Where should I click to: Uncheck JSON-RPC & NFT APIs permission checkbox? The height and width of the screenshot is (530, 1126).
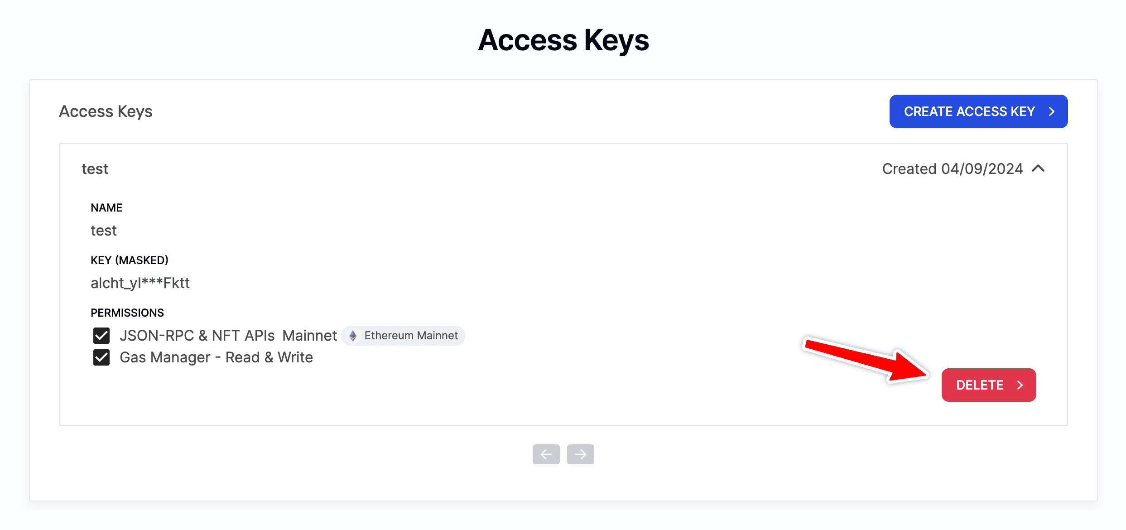pos(101,336)
